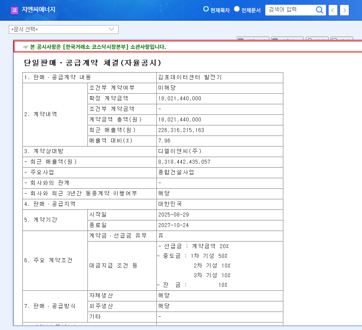Screen dimensions: 362x330
Task: Click the 잔 금 : 10% line
Action: 192,285
